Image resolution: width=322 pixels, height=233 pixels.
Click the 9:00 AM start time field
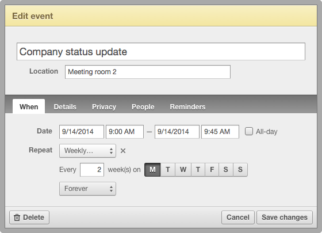[x=125, y=132]
